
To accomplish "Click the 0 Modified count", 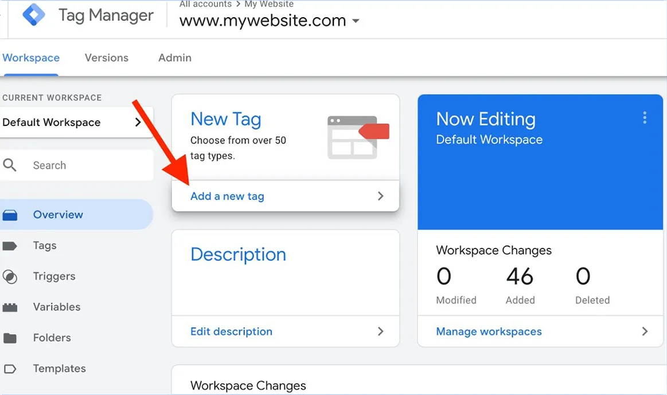I will (x=444, y=276).
